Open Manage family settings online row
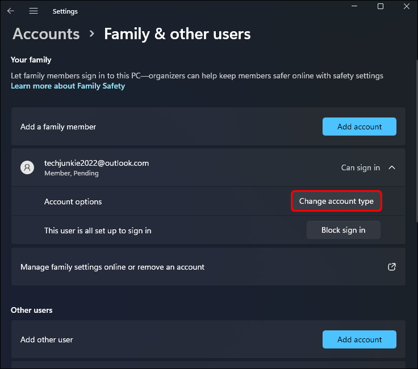The image size is (418, 369). coord(112,267)
